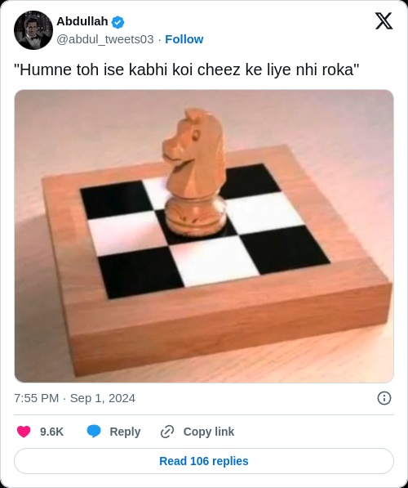
Task: Choose the Copy link text
Action: click(x=209, y=432)
